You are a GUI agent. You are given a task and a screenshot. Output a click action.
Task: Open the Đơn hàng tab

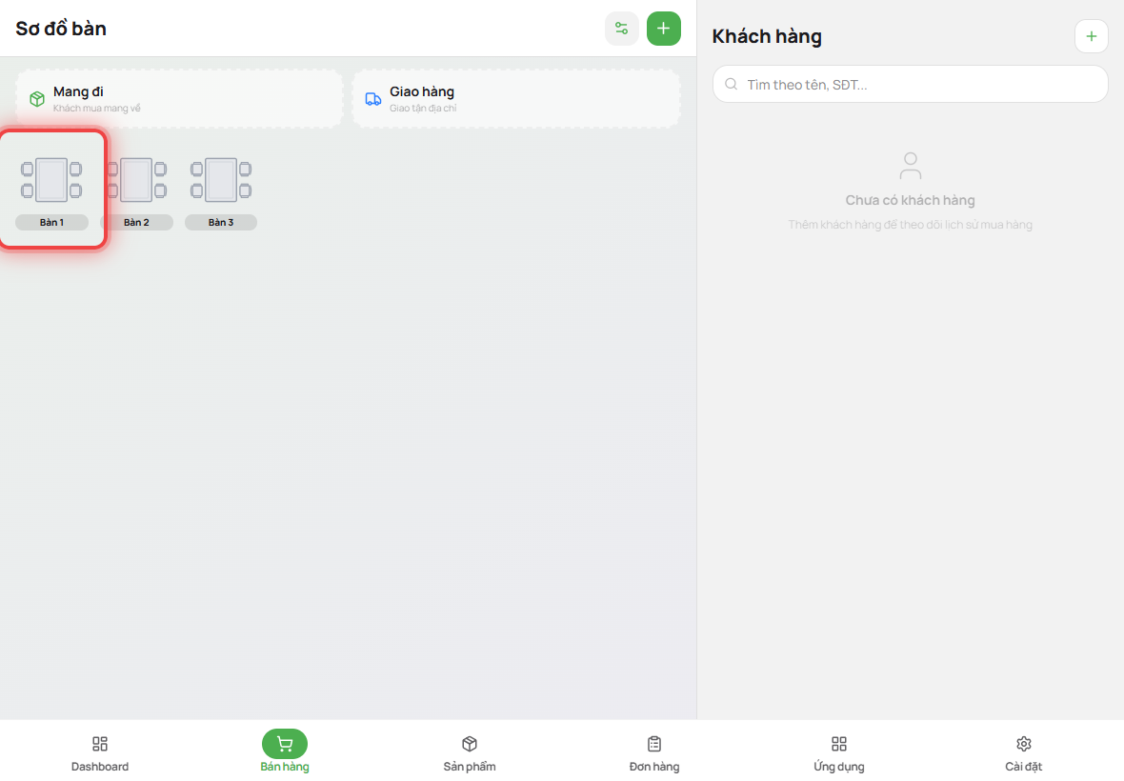coord(654,753)
